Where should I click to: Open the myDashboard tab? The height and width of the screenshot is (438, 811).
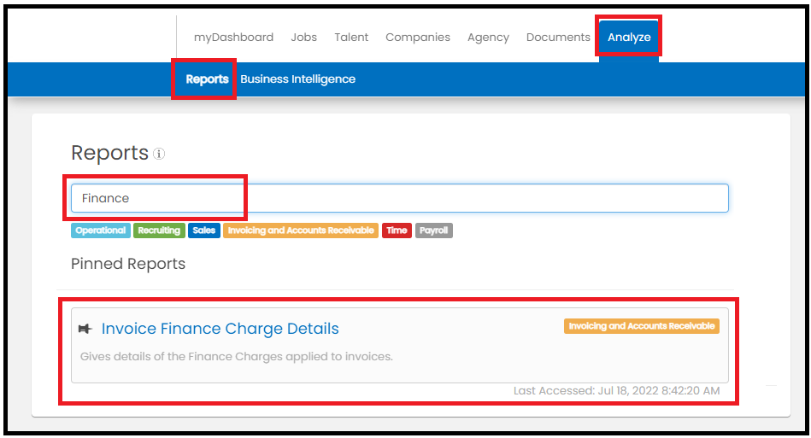[x=234, y=38]
